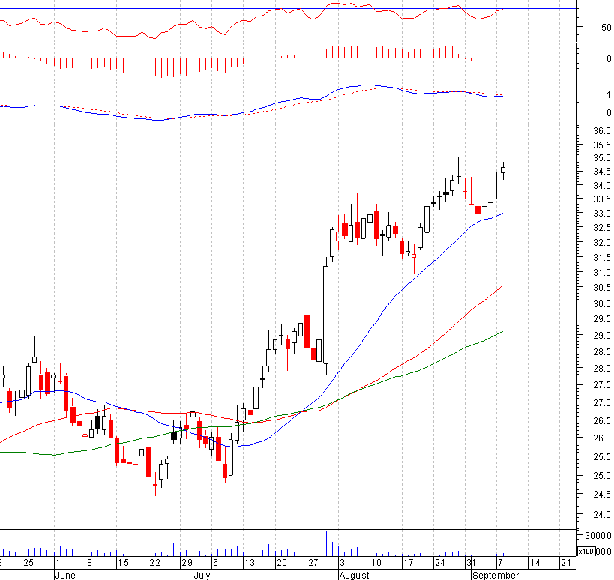This screenshot has height=580, width=614.
Task: Click the August 31 date label
Action: (x=471, y=563)
